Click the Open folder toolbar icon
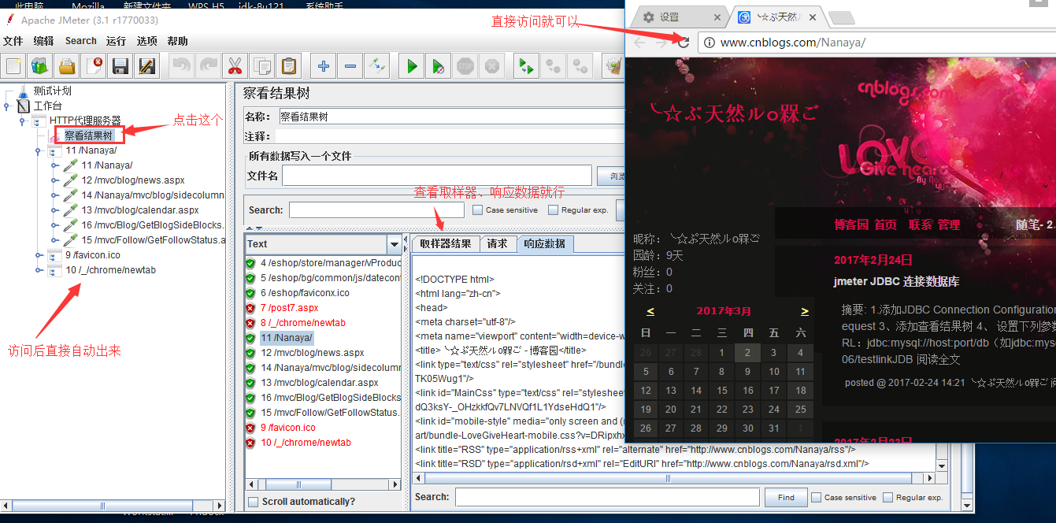Image resolution: width=1056 pixels, height=523 pixels. [x=67, y=66]
